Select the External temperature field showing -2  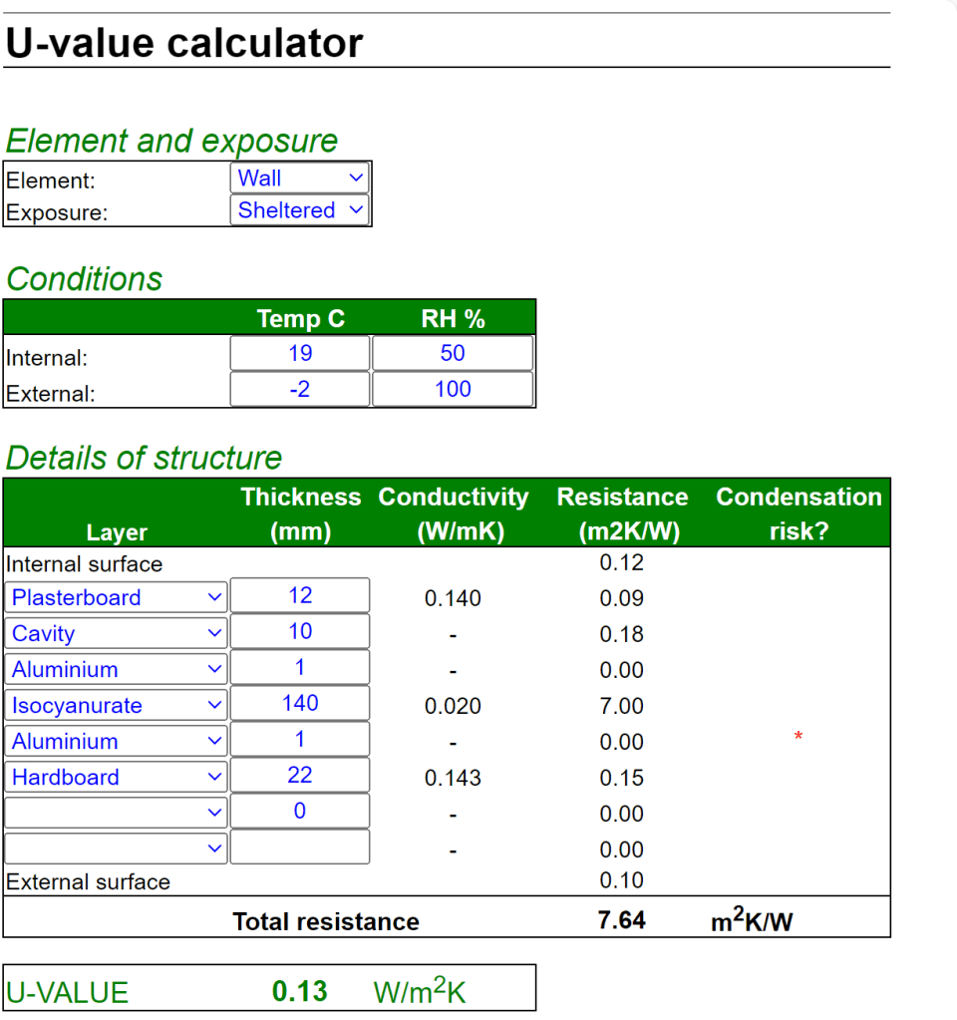[299, 389]
